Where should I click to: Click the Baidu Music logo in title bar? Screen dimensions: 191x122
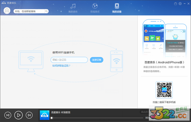coord(4,3)
